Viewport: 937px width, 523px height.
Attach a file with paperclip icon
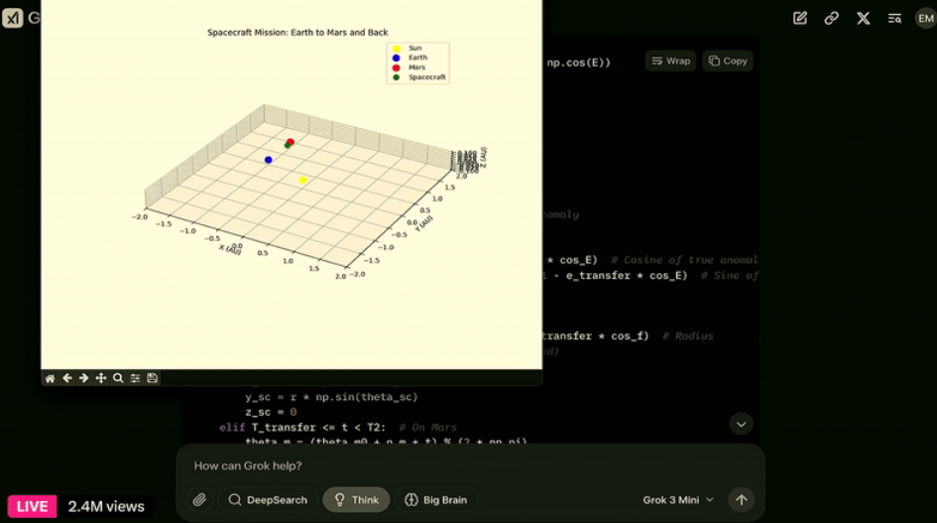point(199,499)
